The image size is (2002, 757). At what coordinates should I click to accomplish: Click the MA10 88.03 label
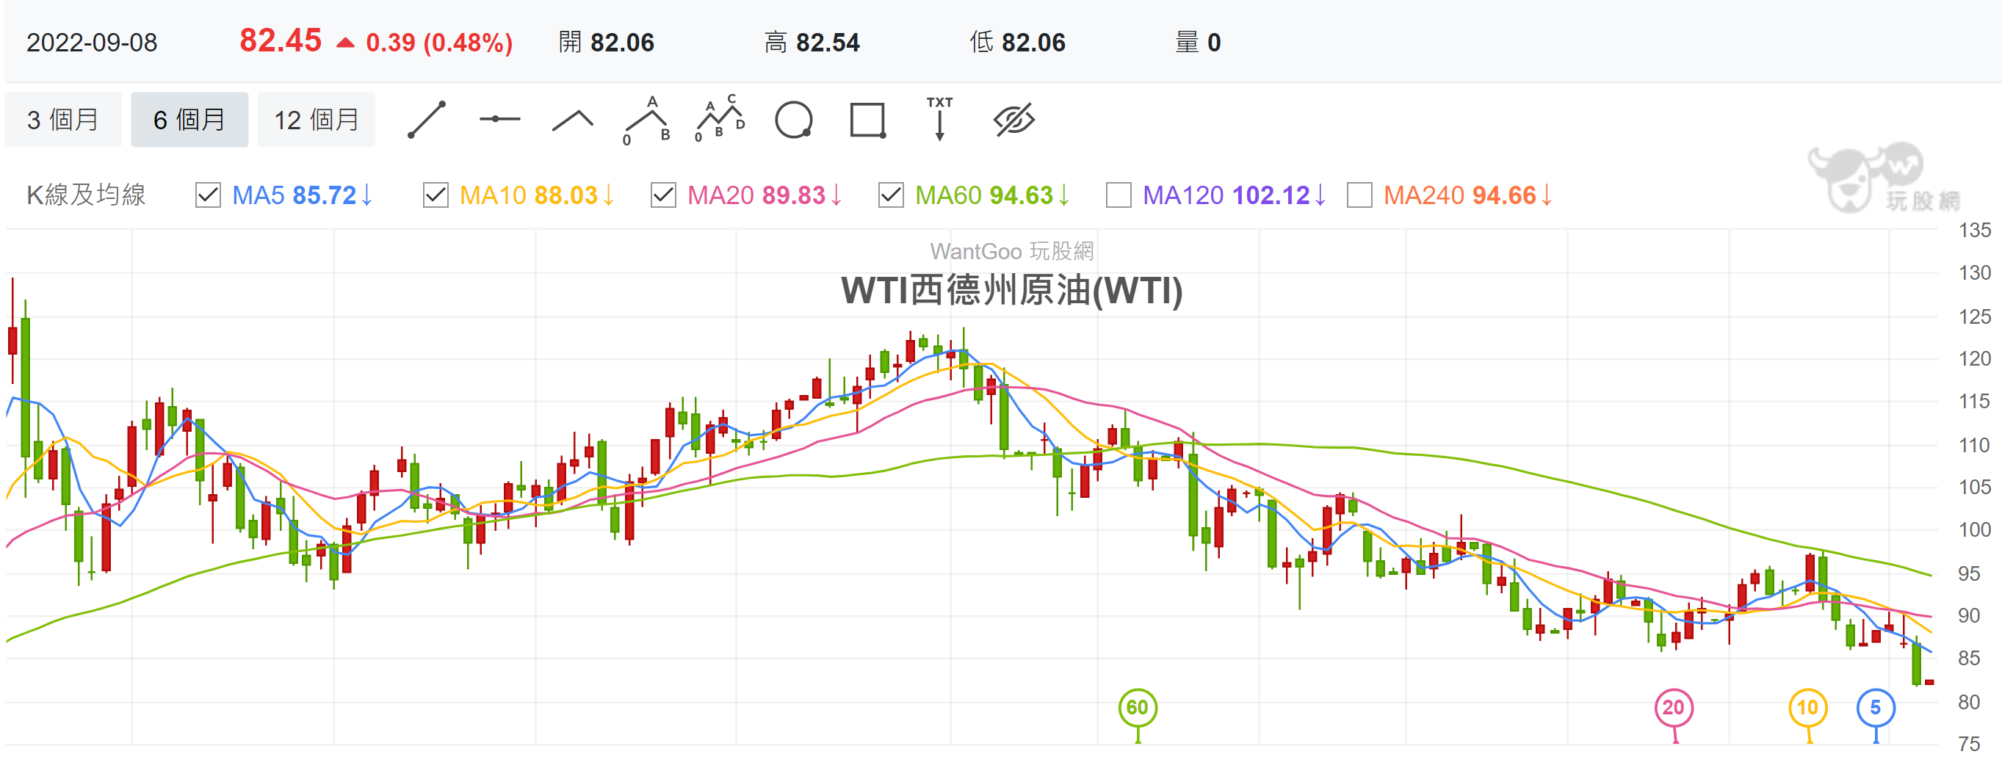[x=538, y=195]
